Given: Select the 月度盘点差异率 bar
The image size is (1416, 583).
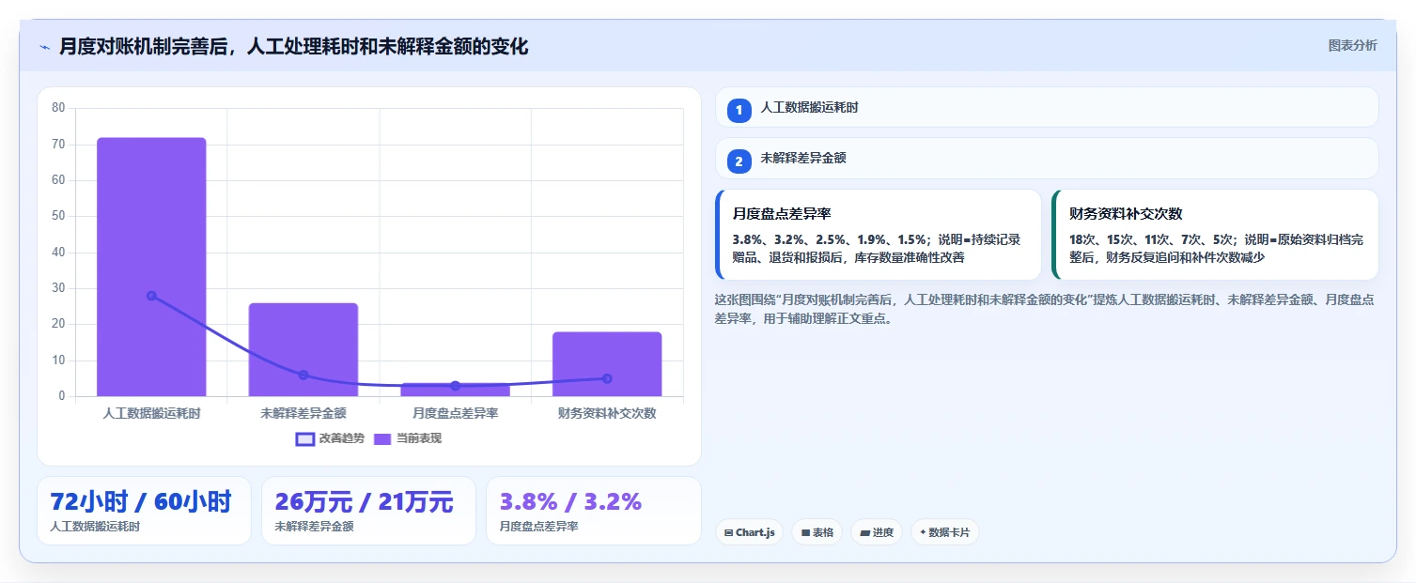Looking at the screenshot, I should click(x=455, y=390).
